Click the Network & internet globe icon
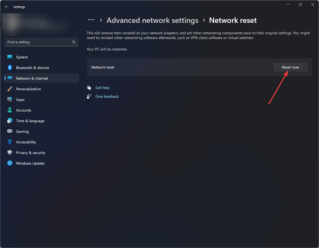This screenshot has width=319, height=248. pos(10,78)
